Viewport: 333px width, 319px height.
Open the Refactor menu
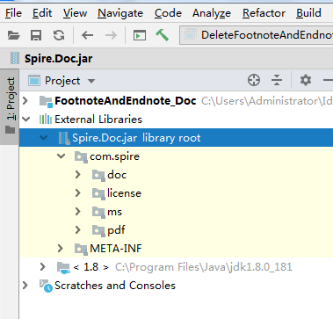pos(264,13)
